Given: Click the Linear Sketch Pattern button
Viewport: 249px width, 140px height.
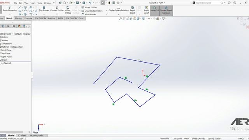Looking at the screenshot, I should click(92, 11).
